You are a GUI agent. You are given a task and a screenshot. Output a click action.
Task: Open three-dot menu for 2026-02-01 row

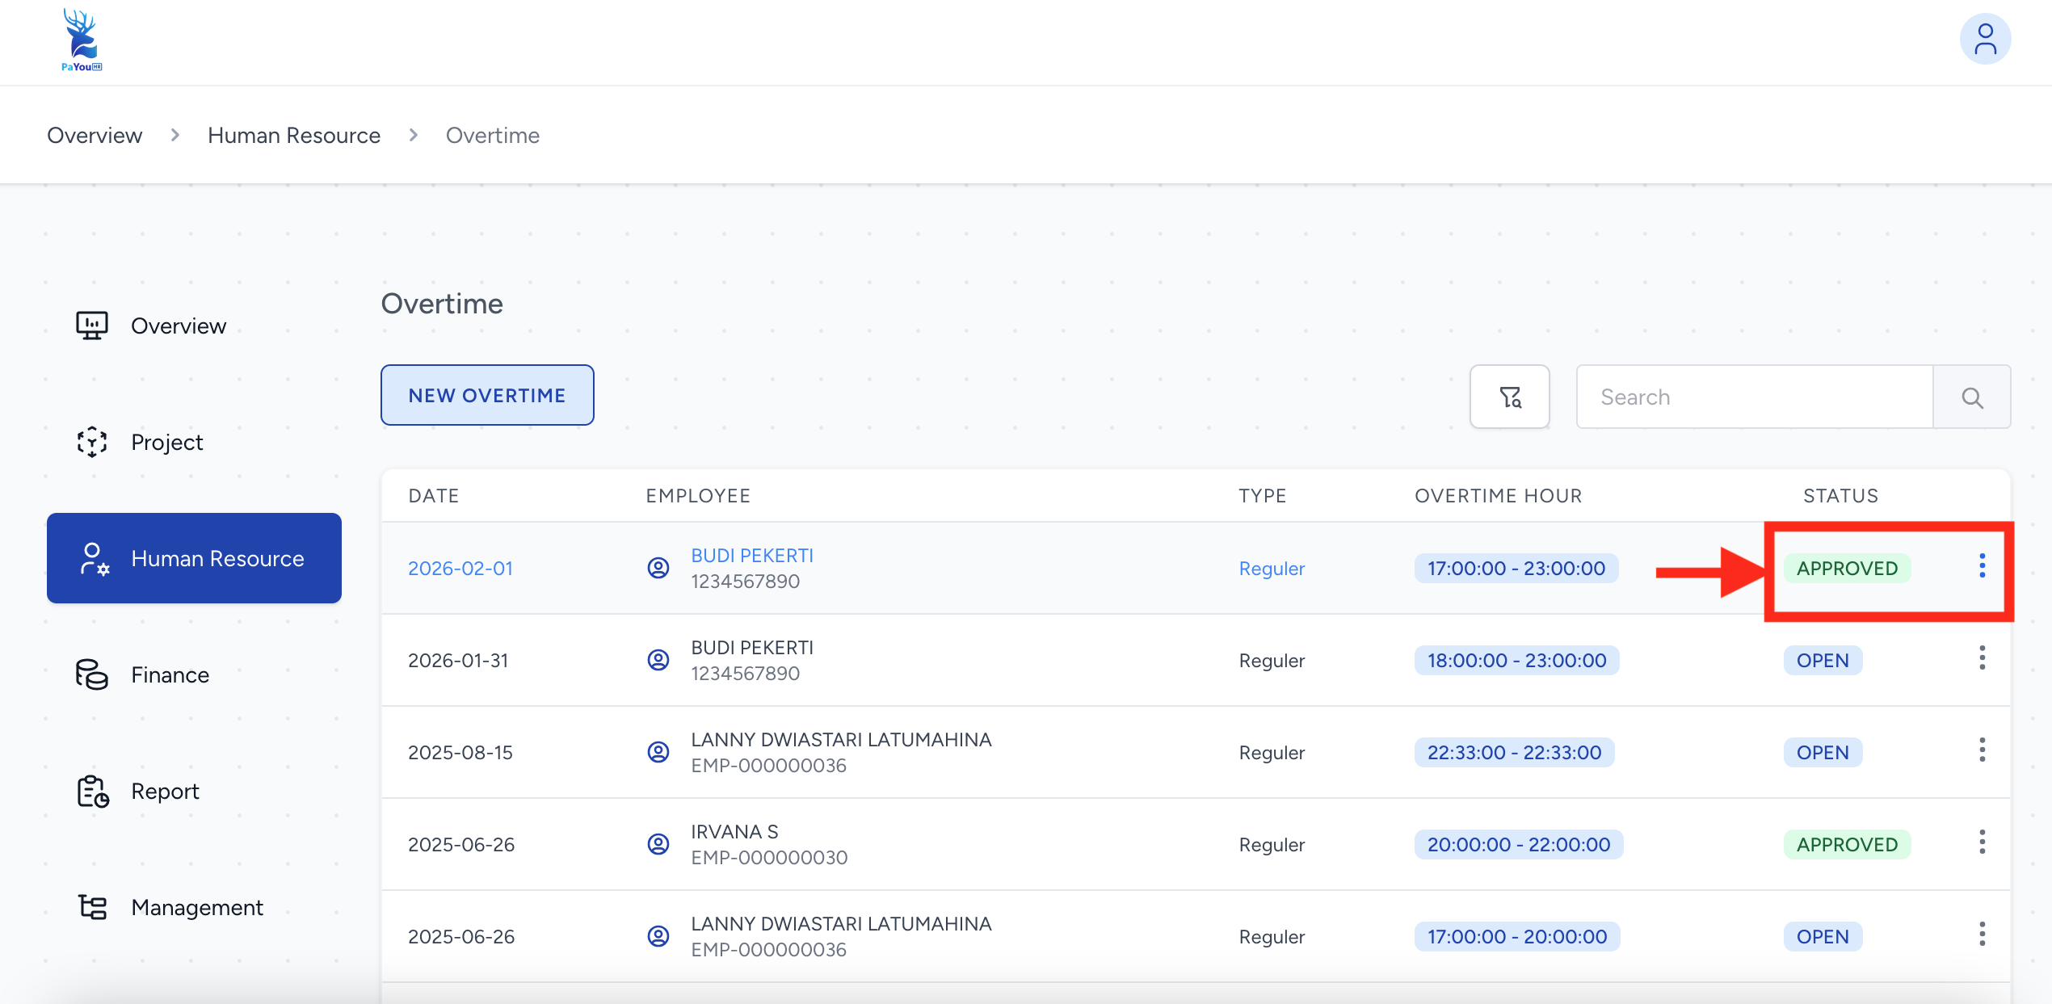1981,566
